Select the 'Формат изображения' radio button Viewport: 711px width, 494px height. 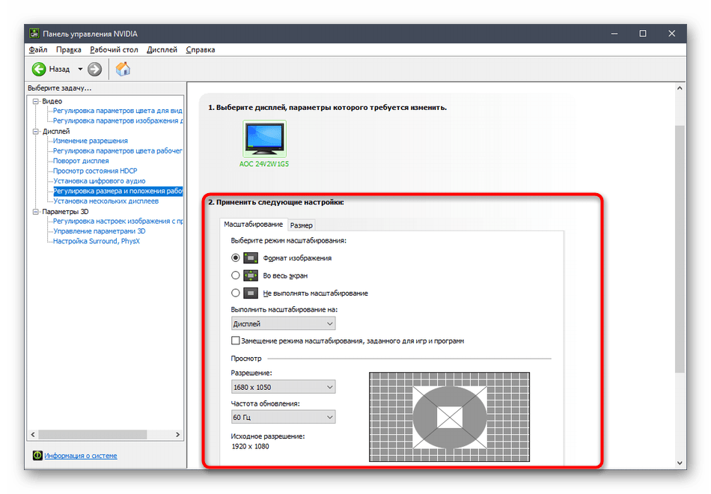236,257
